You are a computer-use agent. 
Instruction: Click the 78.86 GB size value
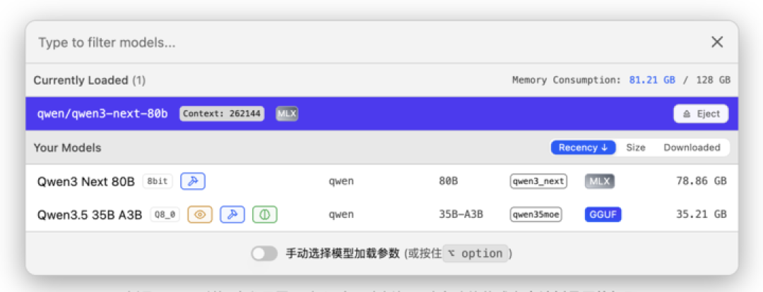[x=702, y=181]
